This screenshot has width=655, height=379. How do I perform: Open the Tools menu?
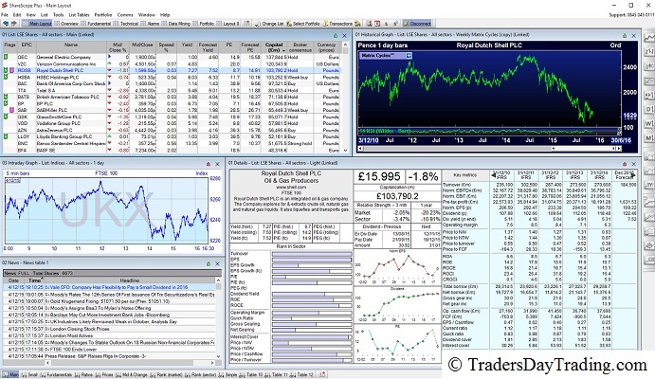[58, 14]
